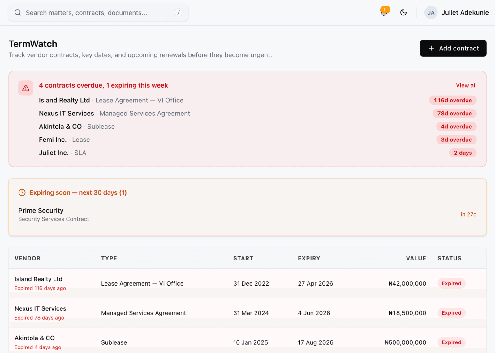The image size is (495, 353).
Task: Sort by the VALUE column header
Action: coord(416,258)
